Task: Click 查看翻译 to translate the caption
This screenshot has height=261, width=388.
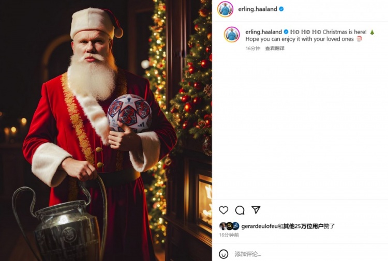Action: 275,49
